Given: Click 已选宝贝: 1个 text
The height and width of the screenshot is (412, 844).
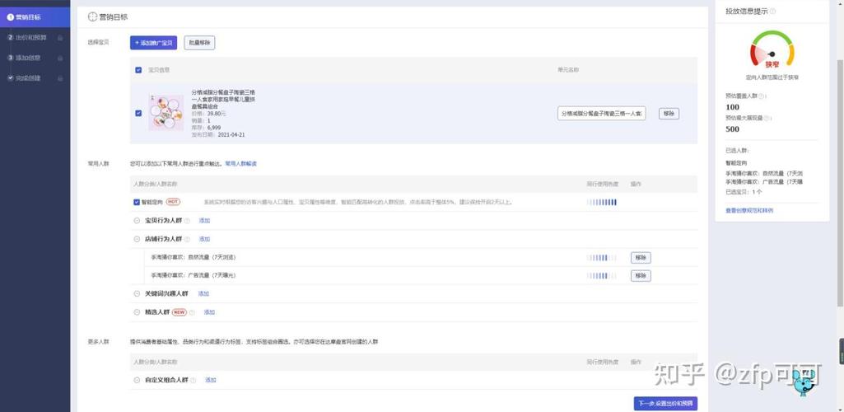Looking at the screenshot, I should [744, 192].
